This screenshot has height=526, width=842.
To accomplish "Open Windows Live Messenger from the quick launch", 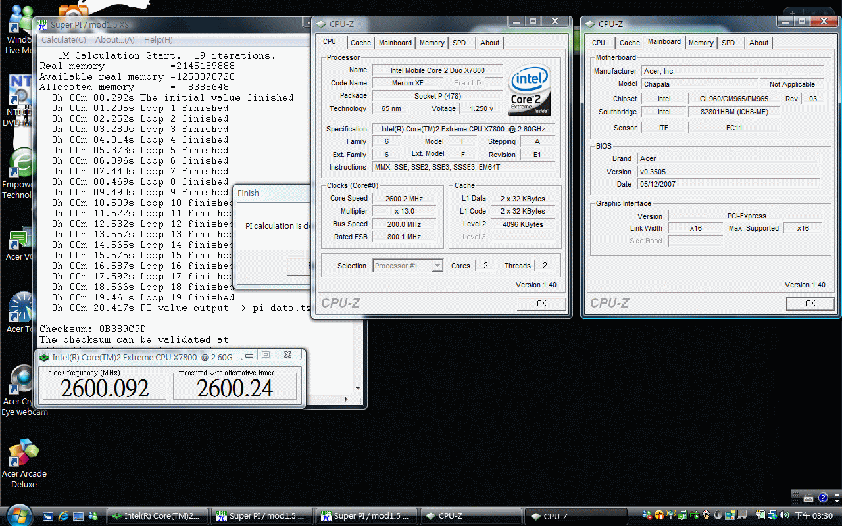I will (x=93, y=516).
